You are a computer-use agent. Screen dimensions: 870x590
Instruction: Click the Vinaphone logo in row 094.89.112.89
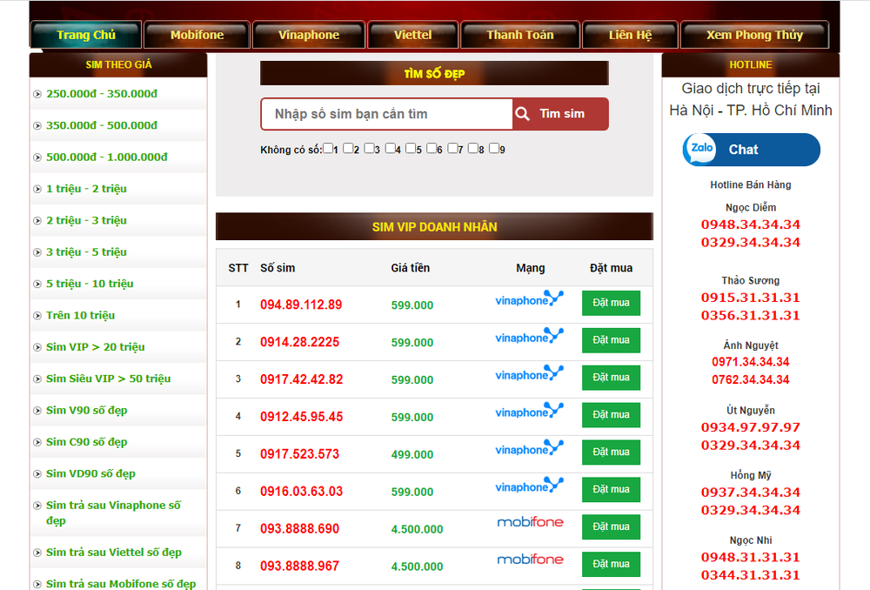point(529,298)
